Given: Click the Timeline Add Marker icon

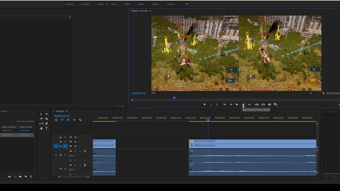Looking at the screenshot, I should click(x=74, y=120).
